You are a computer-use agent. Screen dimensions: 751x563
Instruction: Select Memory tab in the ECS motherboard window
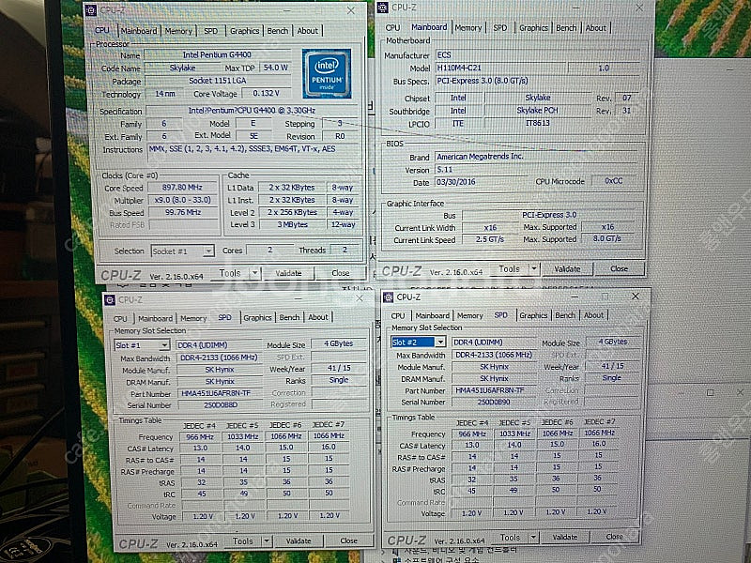tap(467, 28)
